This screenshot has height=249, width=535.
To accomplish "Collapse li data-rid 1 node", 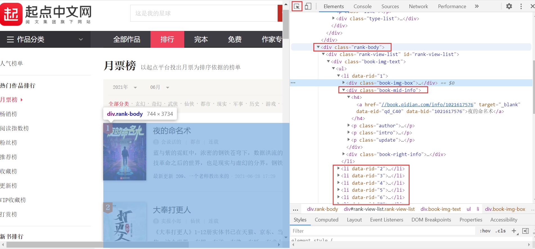I will click(338, 76).
